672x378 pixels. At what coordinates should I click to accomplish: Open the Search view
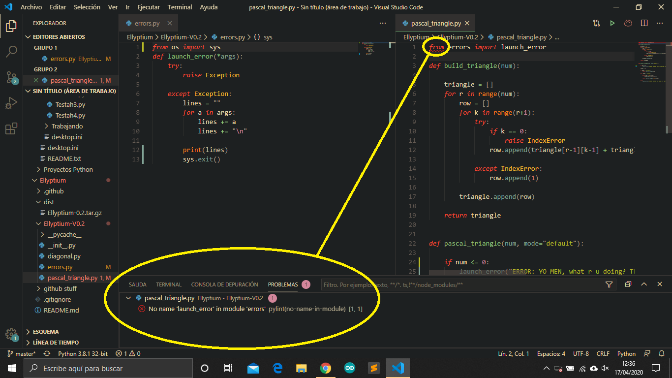coord(11,51)
